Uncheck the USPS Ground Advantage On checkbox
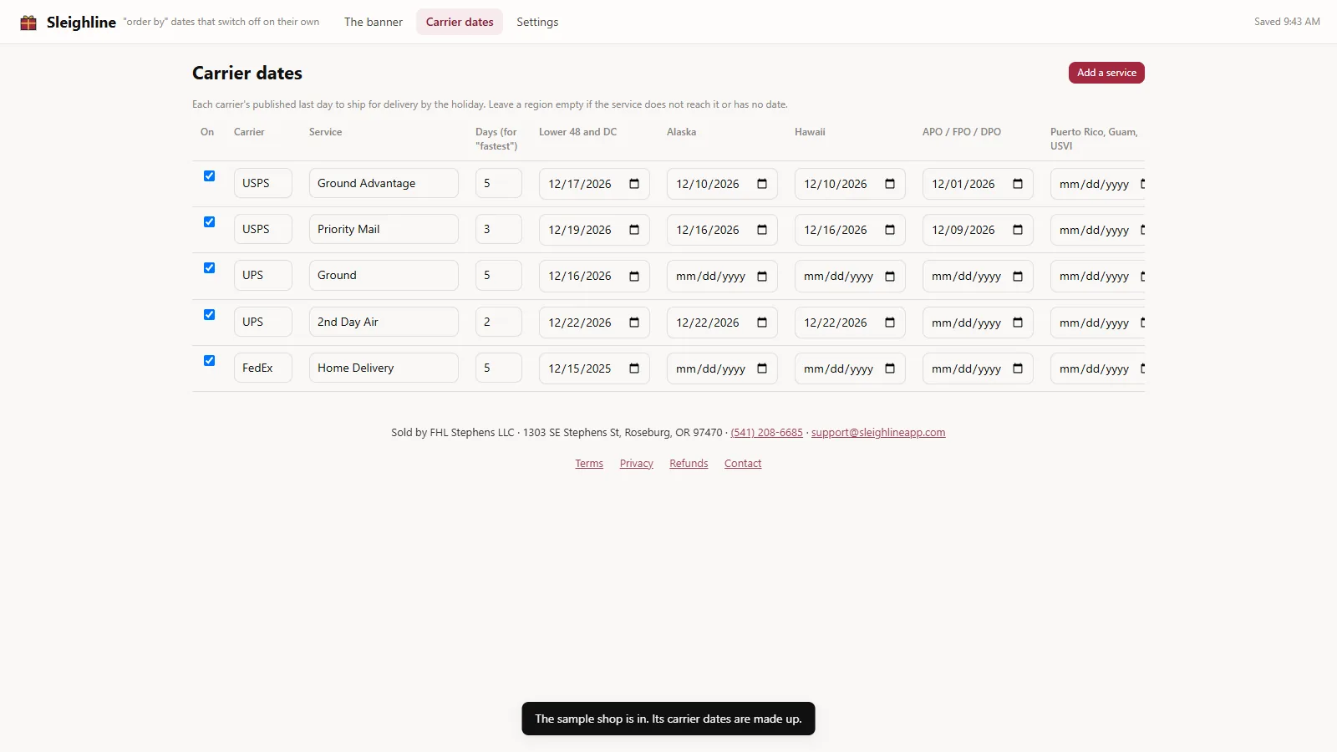This screenshot has width=1337, height=752. point(209,175)
